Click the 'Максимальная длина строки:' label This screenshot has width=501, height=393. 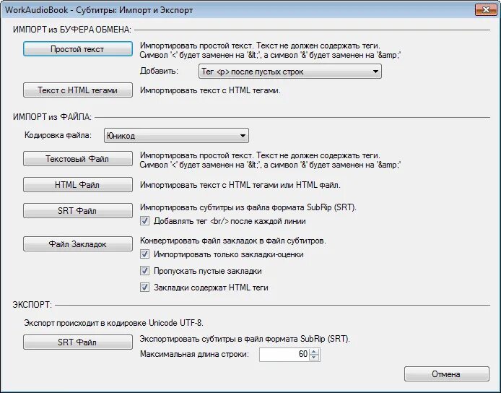coord(194,354)
